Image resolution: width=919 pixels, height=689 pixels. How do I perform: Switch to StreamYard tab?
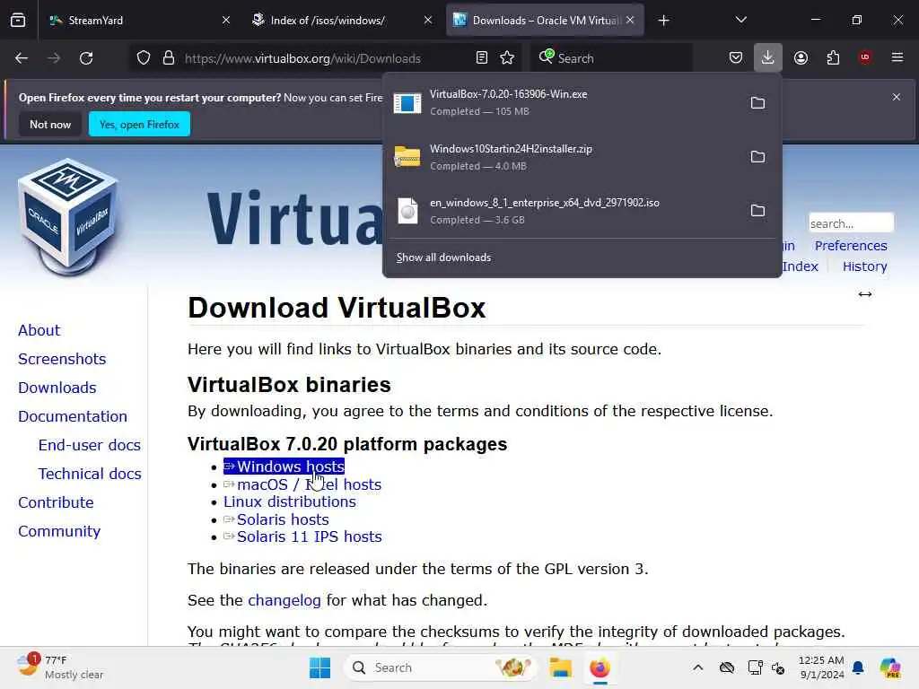[139, 20]
